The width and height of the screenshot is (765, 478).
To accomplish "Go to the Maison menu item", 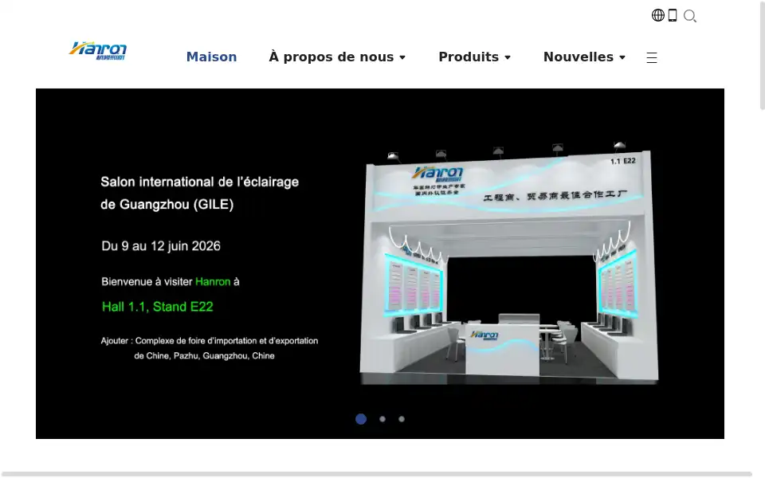I will (x=211, y=57).
